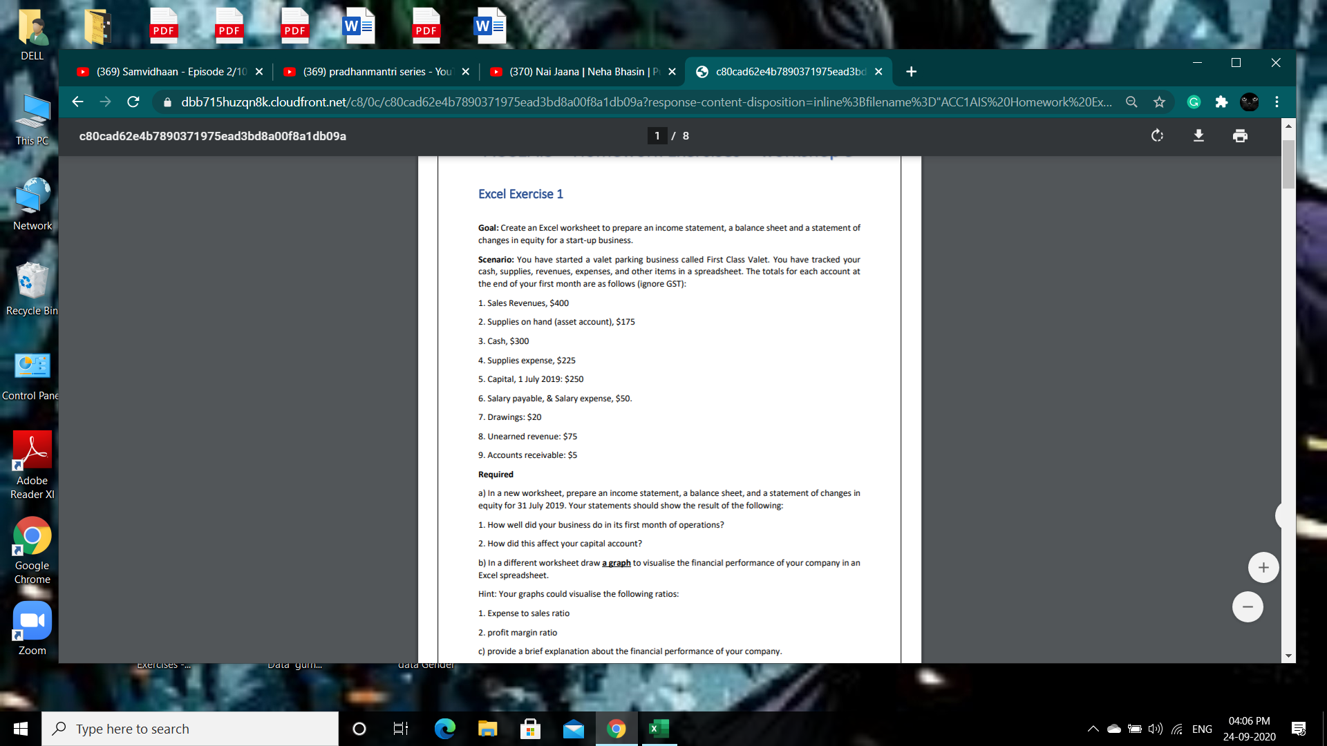
Task: Reload the current page
Action: pyautogui.click(x=133, y=102)
